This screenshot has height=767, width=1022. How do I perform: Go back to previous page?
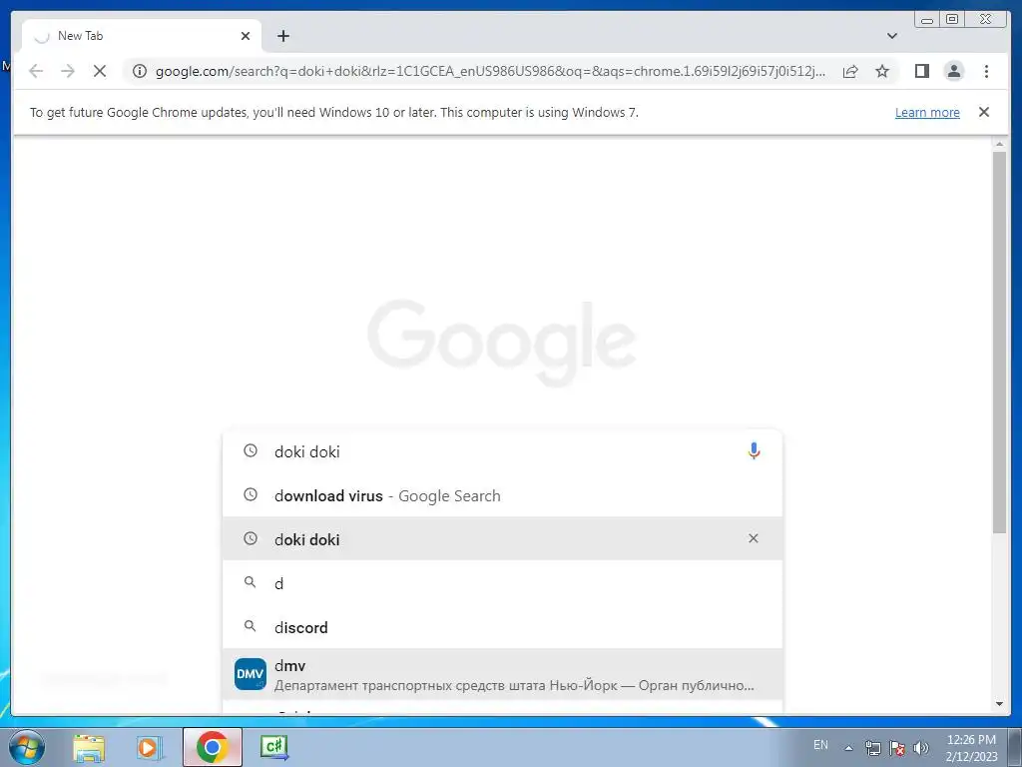point(36,71)
